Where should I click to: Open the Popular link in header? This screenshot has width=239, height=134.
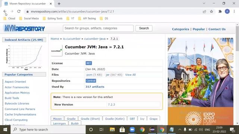pos(199,29)
